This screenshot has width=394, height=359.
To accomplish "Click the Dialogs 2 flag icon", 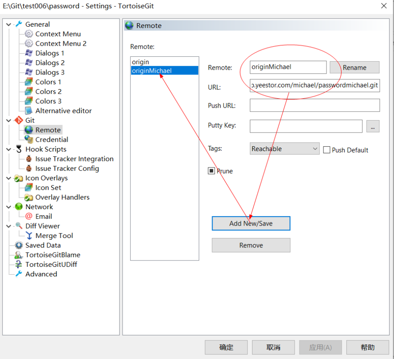I will (29, 62).
